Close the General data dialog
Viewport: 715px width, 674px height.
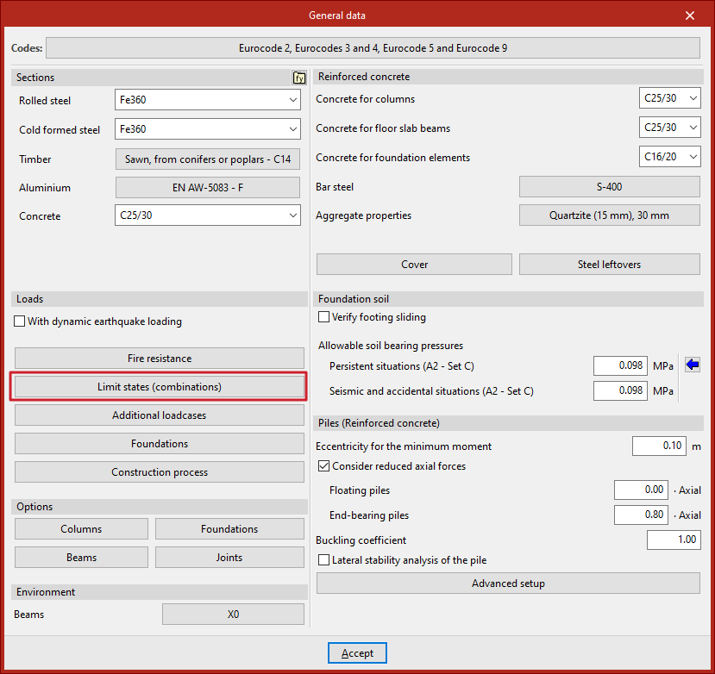(689, 16)
